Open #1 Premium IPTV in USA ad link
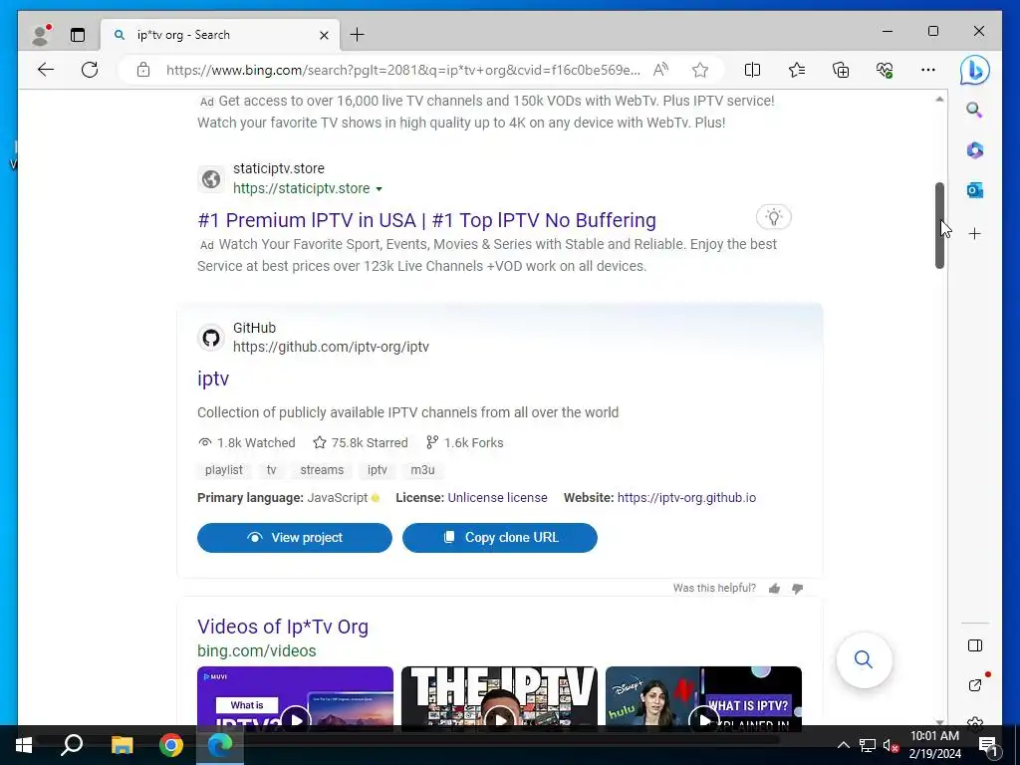Image resolution: width=1020 pixels, height=765 pixels. pos(426,220)
